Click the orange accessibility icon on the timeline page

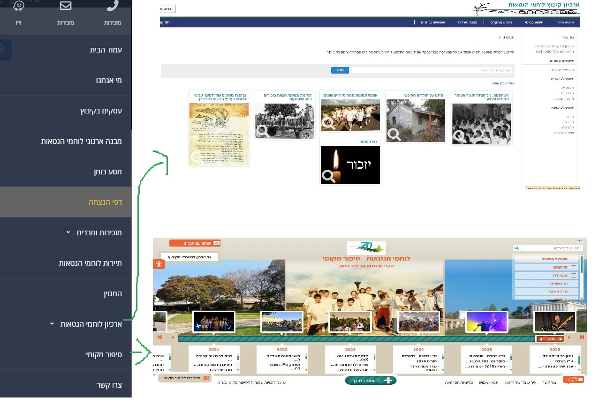coord(159,264)
